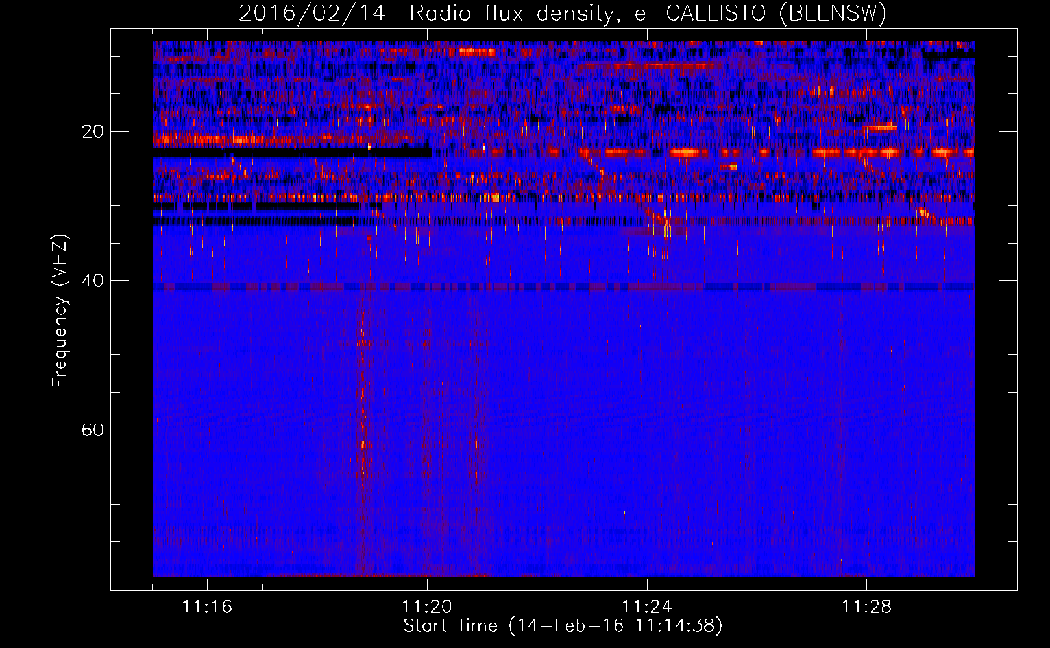The image size is (1050, 648).
Task: Click the "40" frequency tick label
Action: [x=92, y=281]
